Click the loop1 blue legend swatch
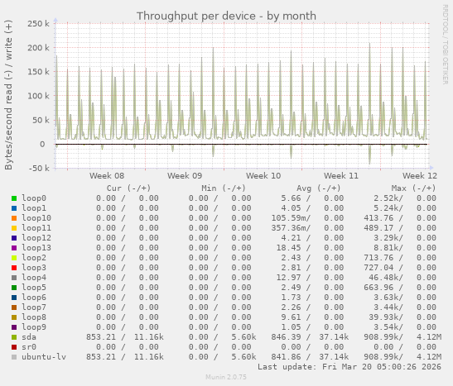This screenshot has height=386, width=453. tap(14, 208)
